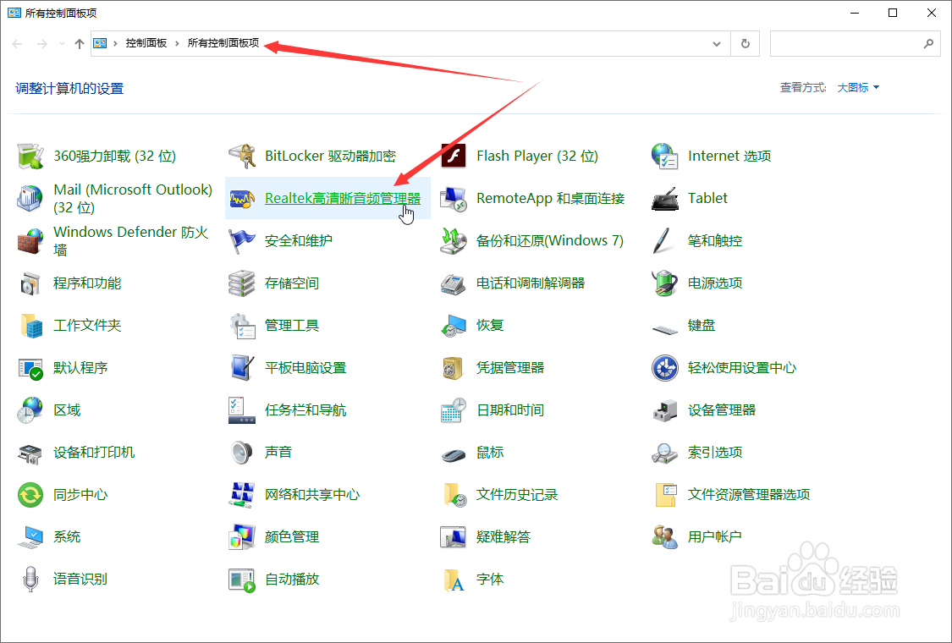Open the 区域 link
This screenshot has height=643, width=952.
pos(67,410)
